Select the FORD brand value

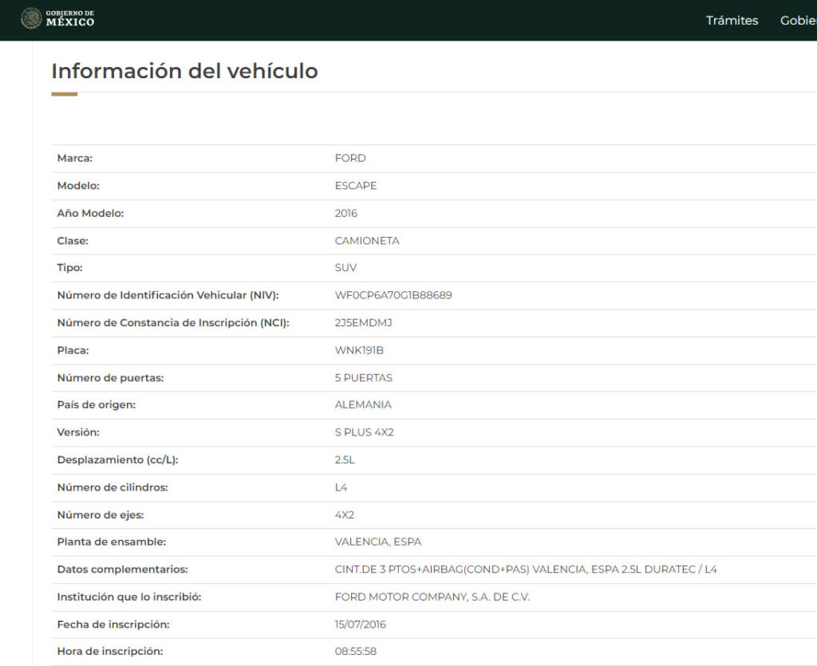tap(350, 158)
